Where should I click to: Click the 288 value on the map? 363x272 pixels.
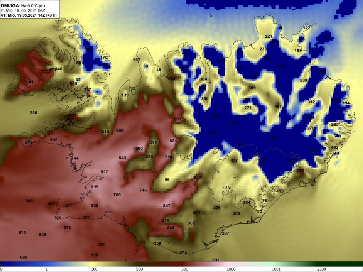(x=33, y=113)
